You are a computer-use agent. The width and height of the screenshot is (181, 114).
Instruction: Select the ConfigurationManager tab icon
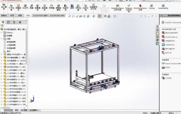[14, 22]
